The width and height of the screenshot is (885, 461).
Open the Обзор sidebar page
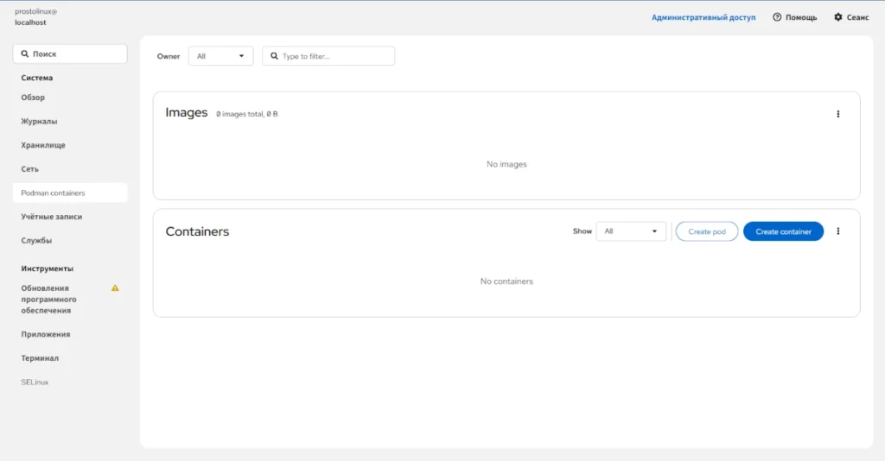coord(33,98)
